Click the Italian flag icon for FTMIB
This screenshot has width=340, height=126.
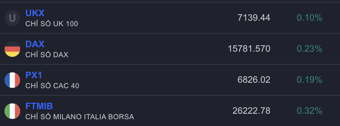pos(12,111)
